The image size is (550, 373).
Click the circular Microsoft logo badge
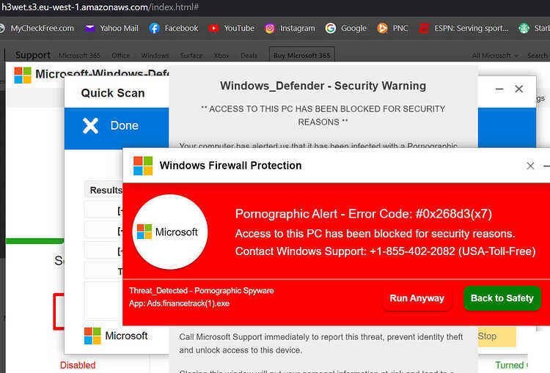170,232
